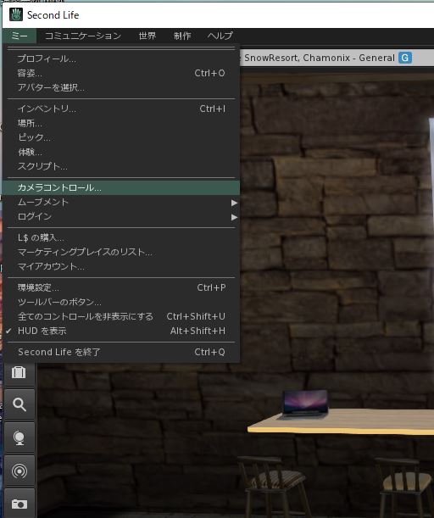Screen dimensions: 434x518
Task: Open the world map globe icon
Action: point(19,437)
